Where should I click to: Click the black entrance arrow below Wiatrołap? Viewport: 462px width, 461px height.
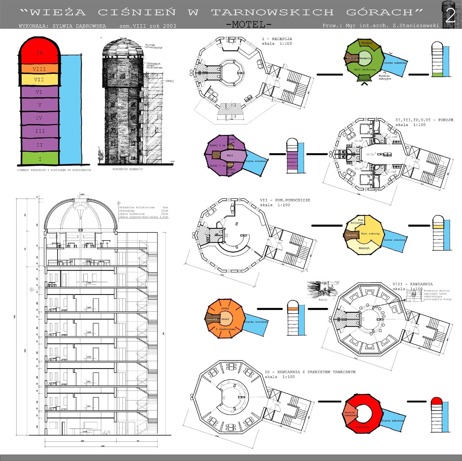click(x=364, y=84)
